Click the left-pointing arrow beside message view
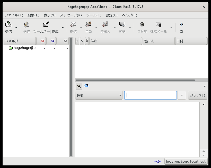The image size is (211, 168). tap(204, 104)
